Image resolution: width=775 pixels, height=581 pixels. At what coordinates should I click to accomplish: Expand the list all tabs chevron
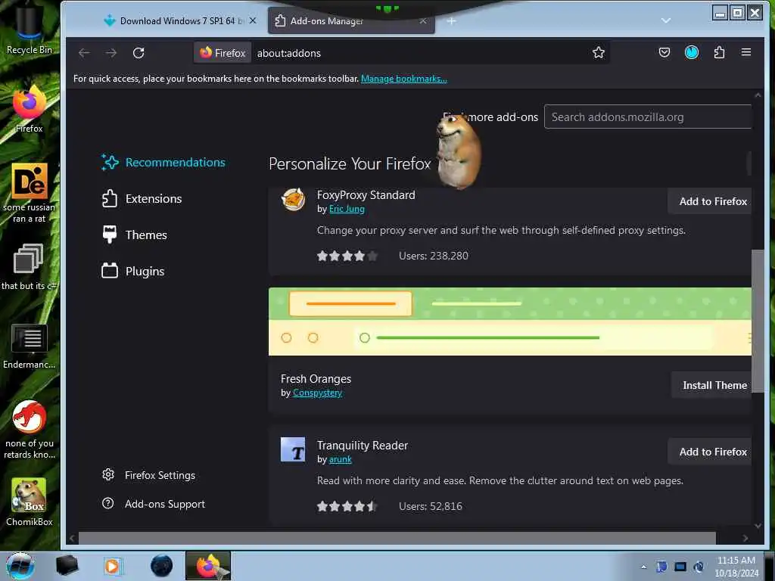[666, 20]
